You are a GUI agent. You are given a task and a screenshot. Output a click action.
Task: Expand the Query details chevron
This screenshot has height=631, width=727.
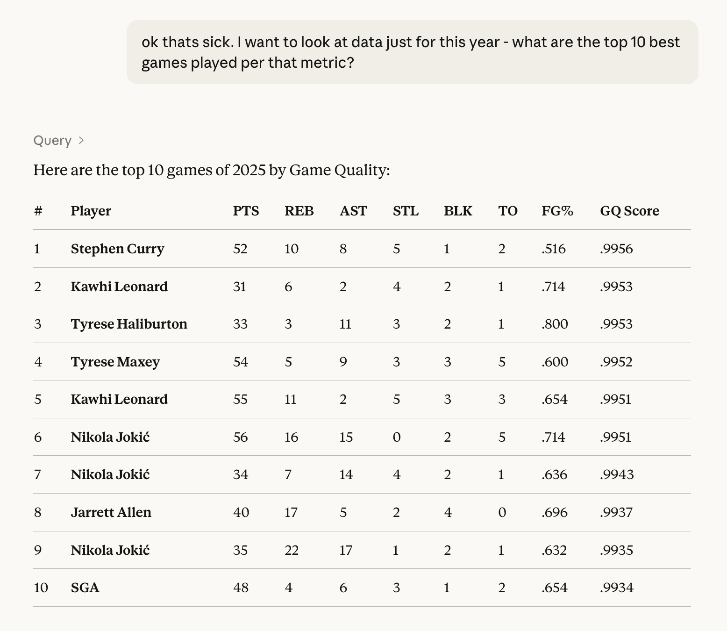point(81,140)
